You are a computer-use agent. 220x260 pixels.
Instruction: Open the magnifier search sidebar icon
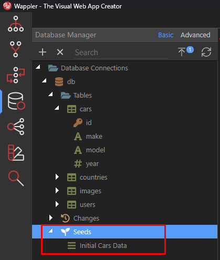tap(16, 179)
